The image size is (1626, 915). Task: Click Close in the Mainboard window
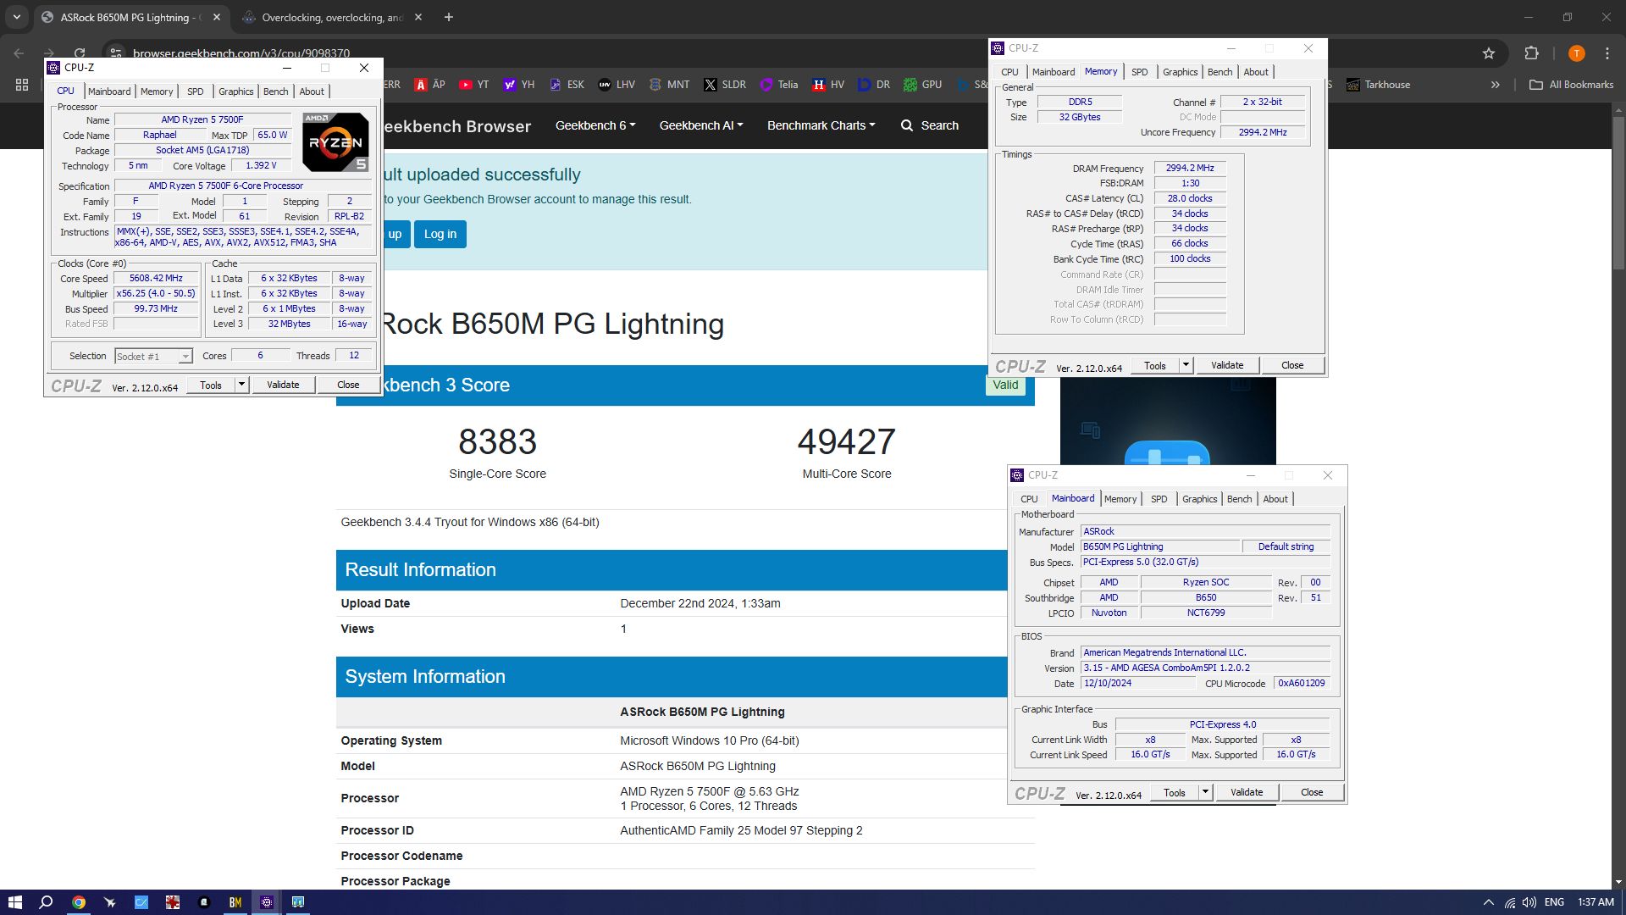tap(1312, 792)
